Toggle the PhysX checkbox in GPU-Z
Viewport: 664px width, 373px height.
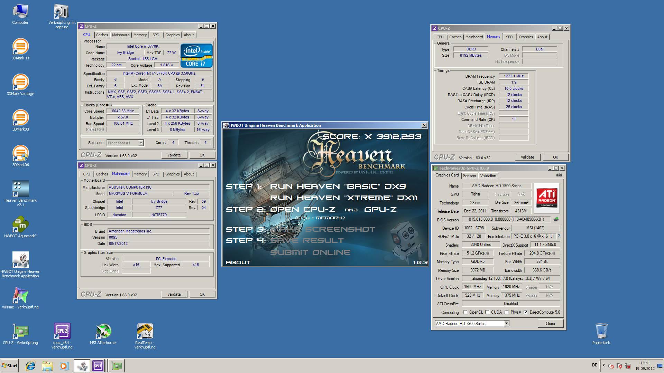tap(507, 312)
